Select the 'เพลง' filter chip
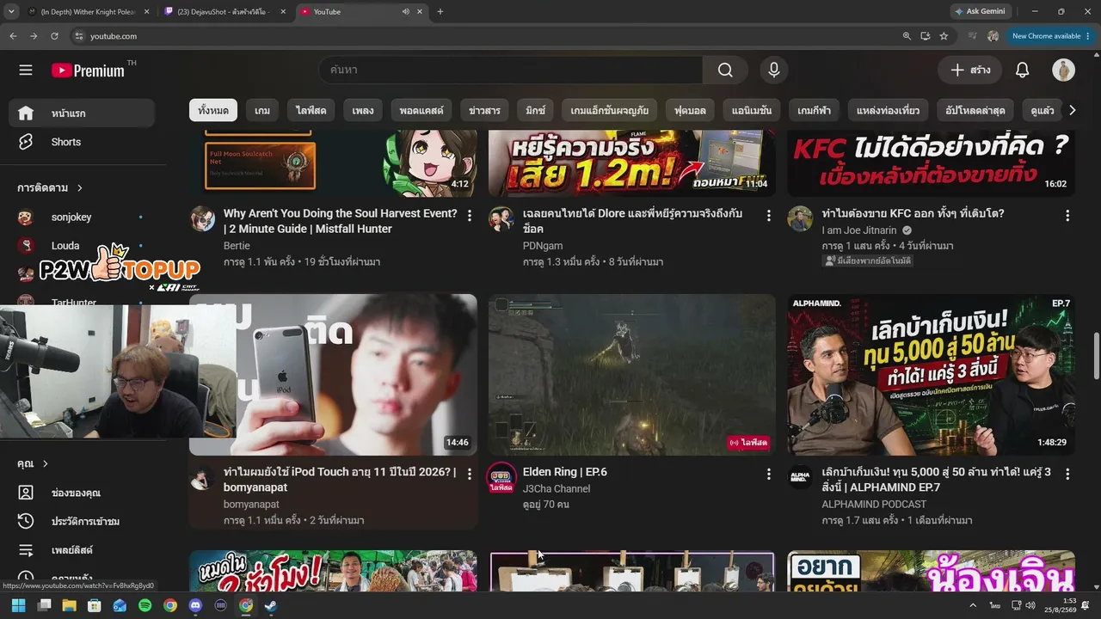 [363, 111]
